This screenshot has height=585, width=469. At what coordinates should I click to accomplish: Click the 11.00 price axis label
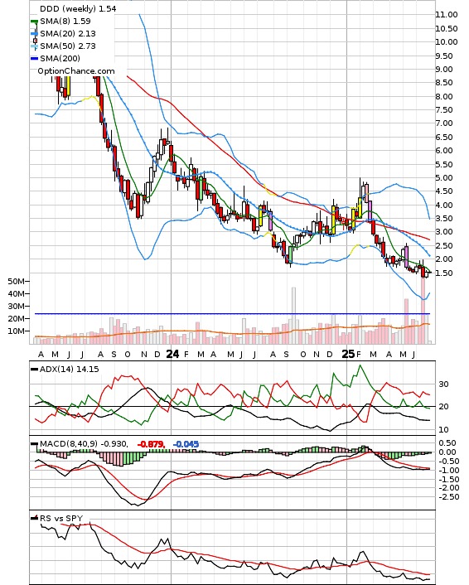click(x=447, y=15)
